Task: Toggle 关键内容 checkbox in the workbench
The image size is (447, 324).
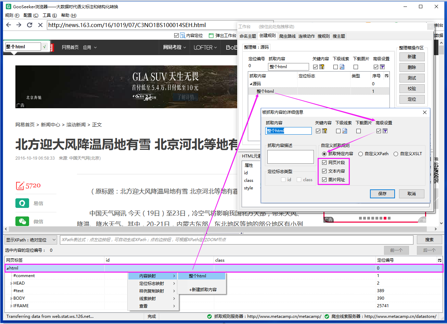Action: (x=315, y=67)
